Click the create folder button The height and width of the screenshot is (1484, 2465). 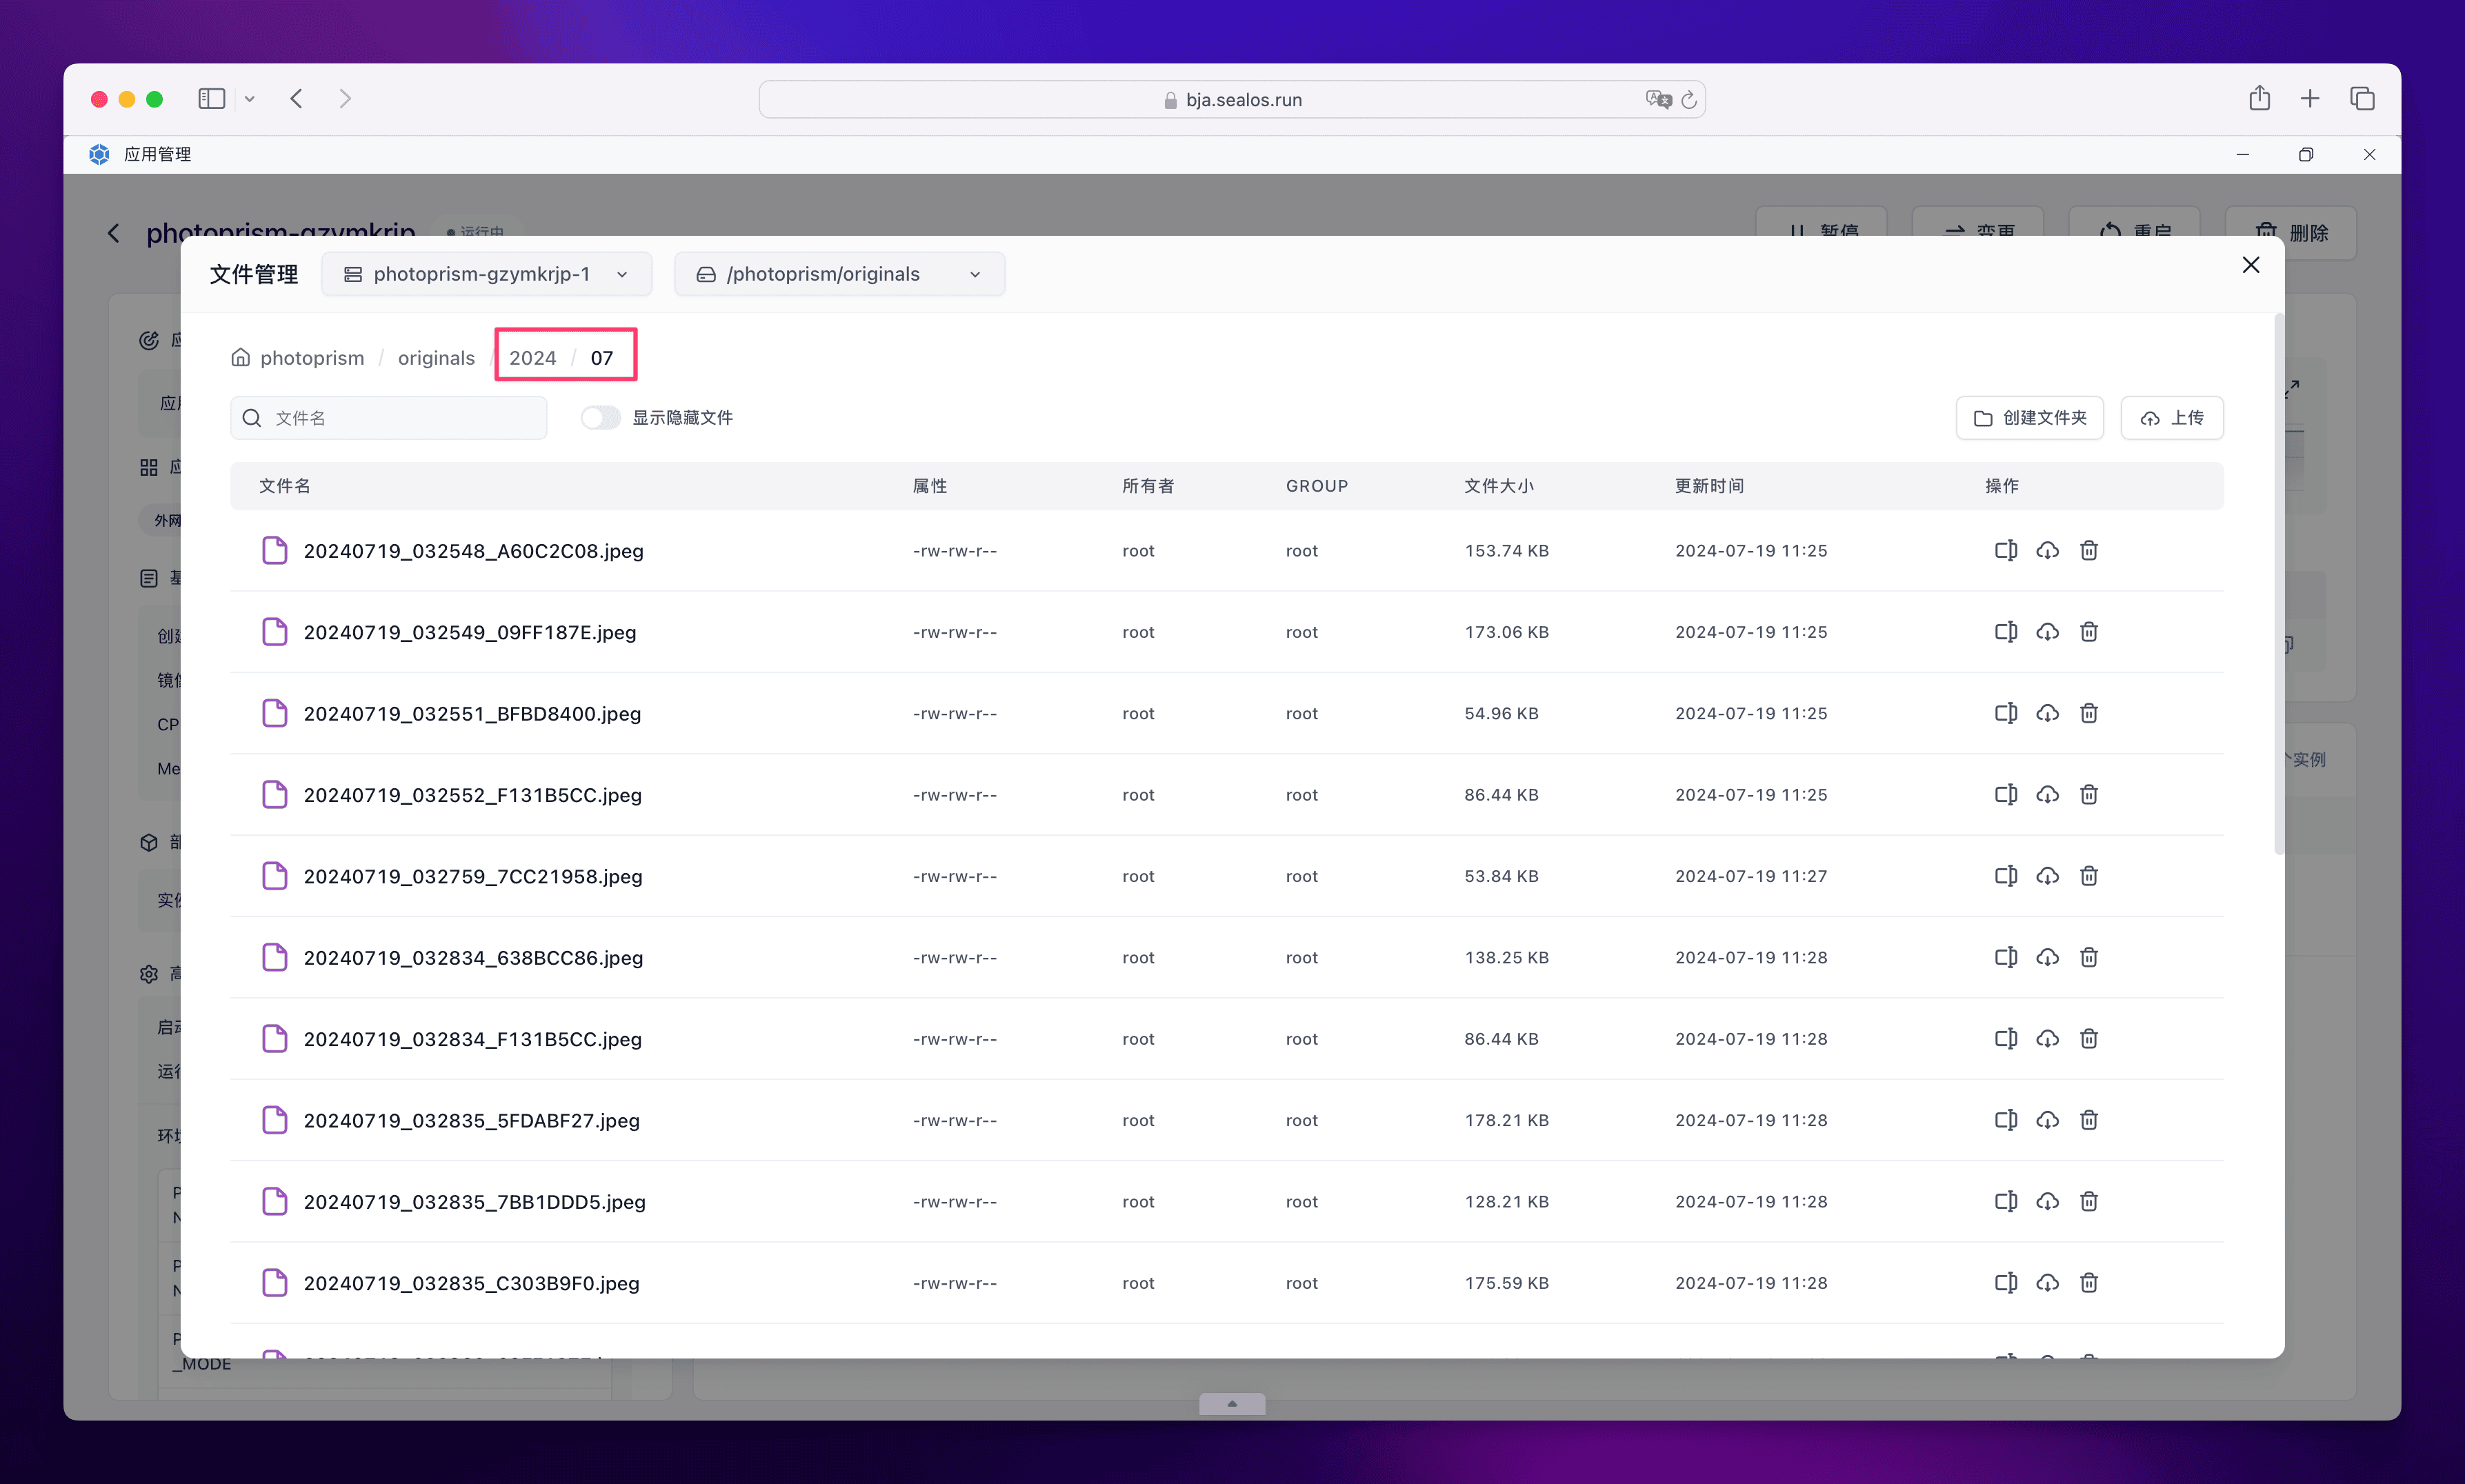pos(2029,418)
